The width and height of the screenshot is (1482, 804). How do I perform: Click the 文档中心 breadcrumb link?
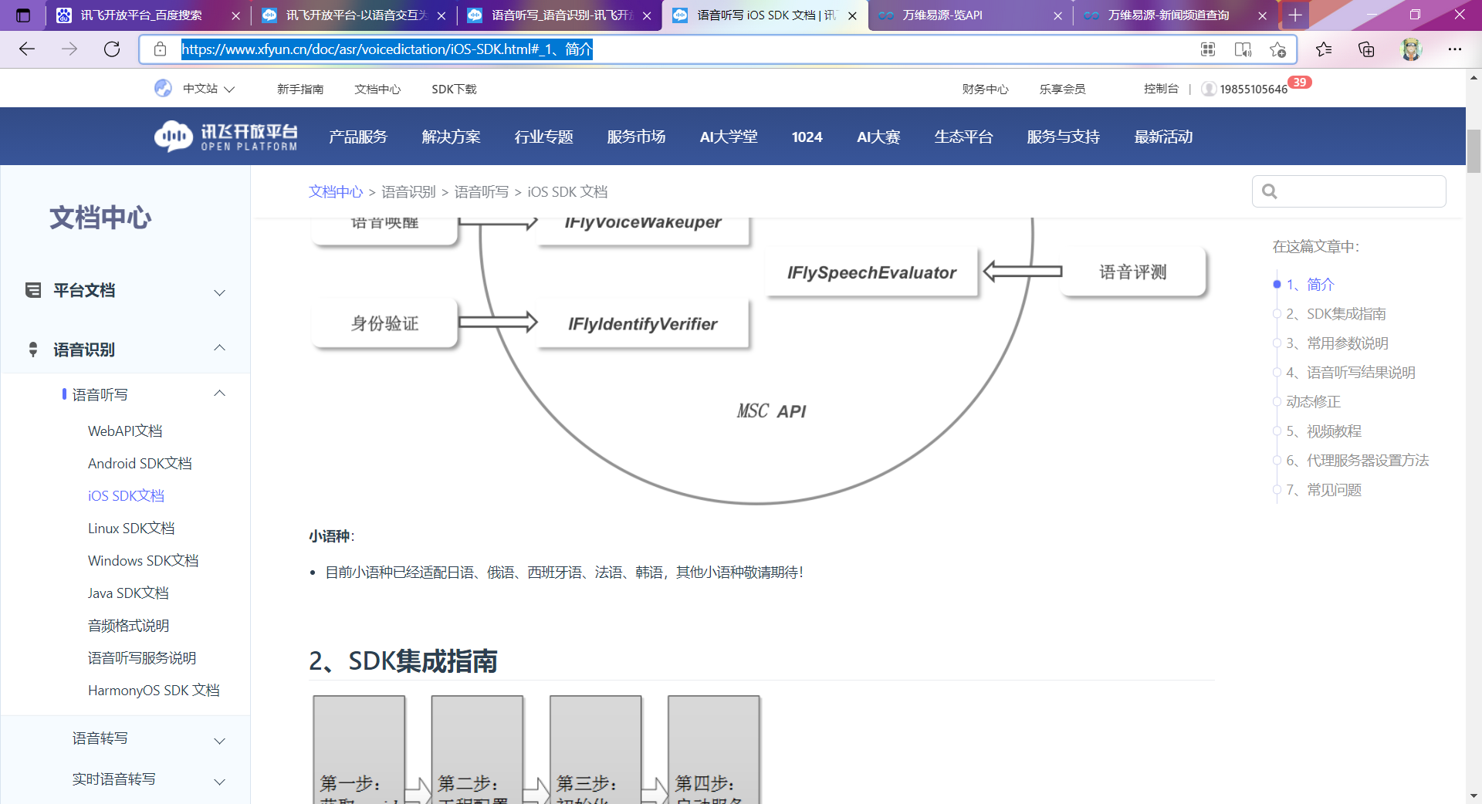336,191
